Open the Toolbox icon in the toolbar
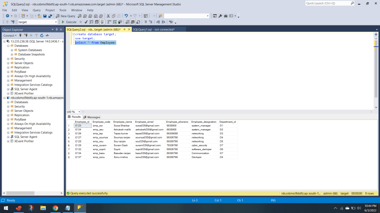Image resolution: width=380 pixels, height=213 pixels. (225, 16)
